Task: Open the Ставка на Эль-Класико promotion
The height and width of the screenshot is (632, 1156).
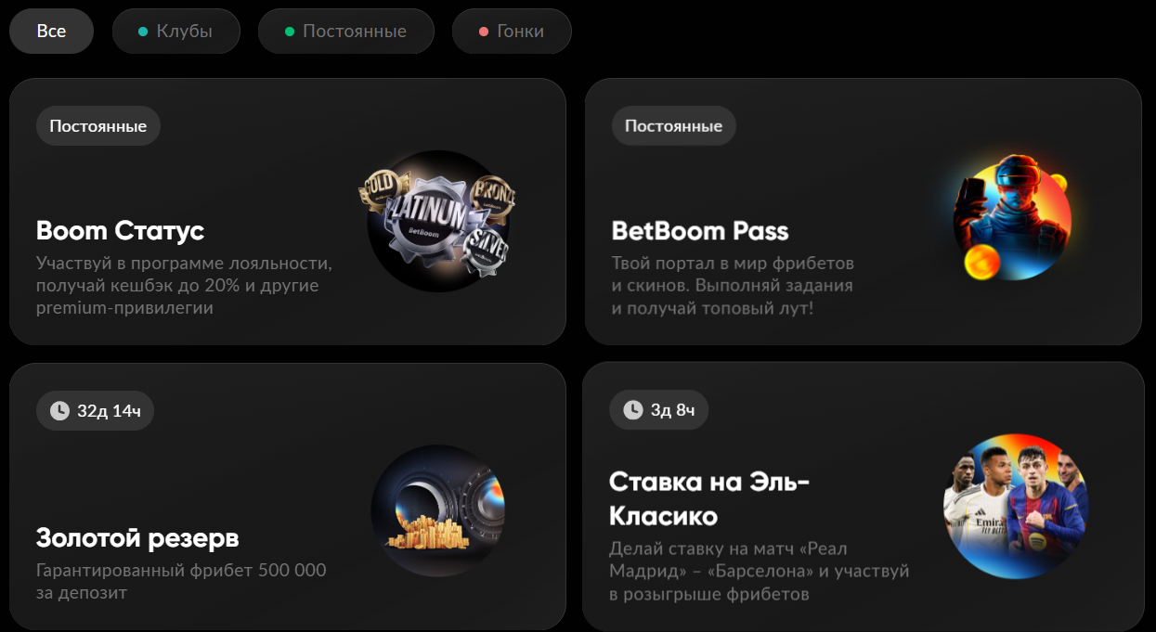Action: point(709,498)
